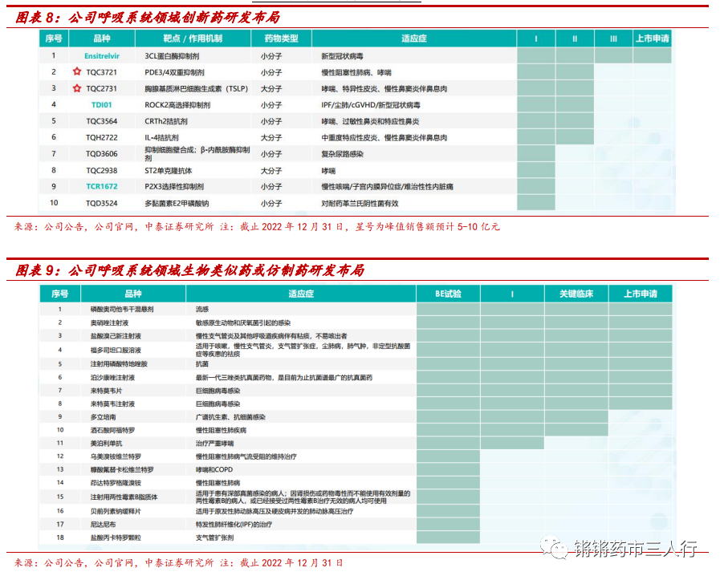Select the TDI01 drug name
The image size is (720, 580).
[101, 104]
